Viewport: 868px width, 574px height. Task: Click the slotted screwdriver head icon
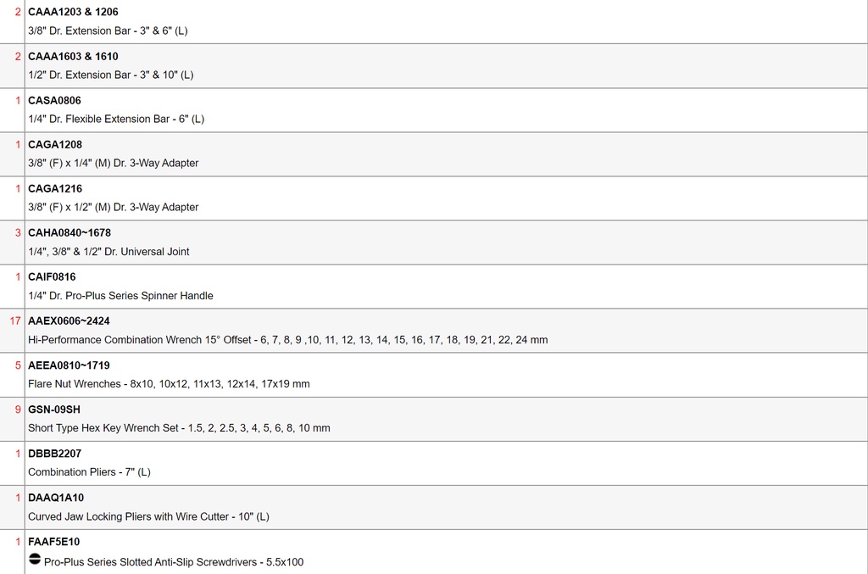(34, 559)
